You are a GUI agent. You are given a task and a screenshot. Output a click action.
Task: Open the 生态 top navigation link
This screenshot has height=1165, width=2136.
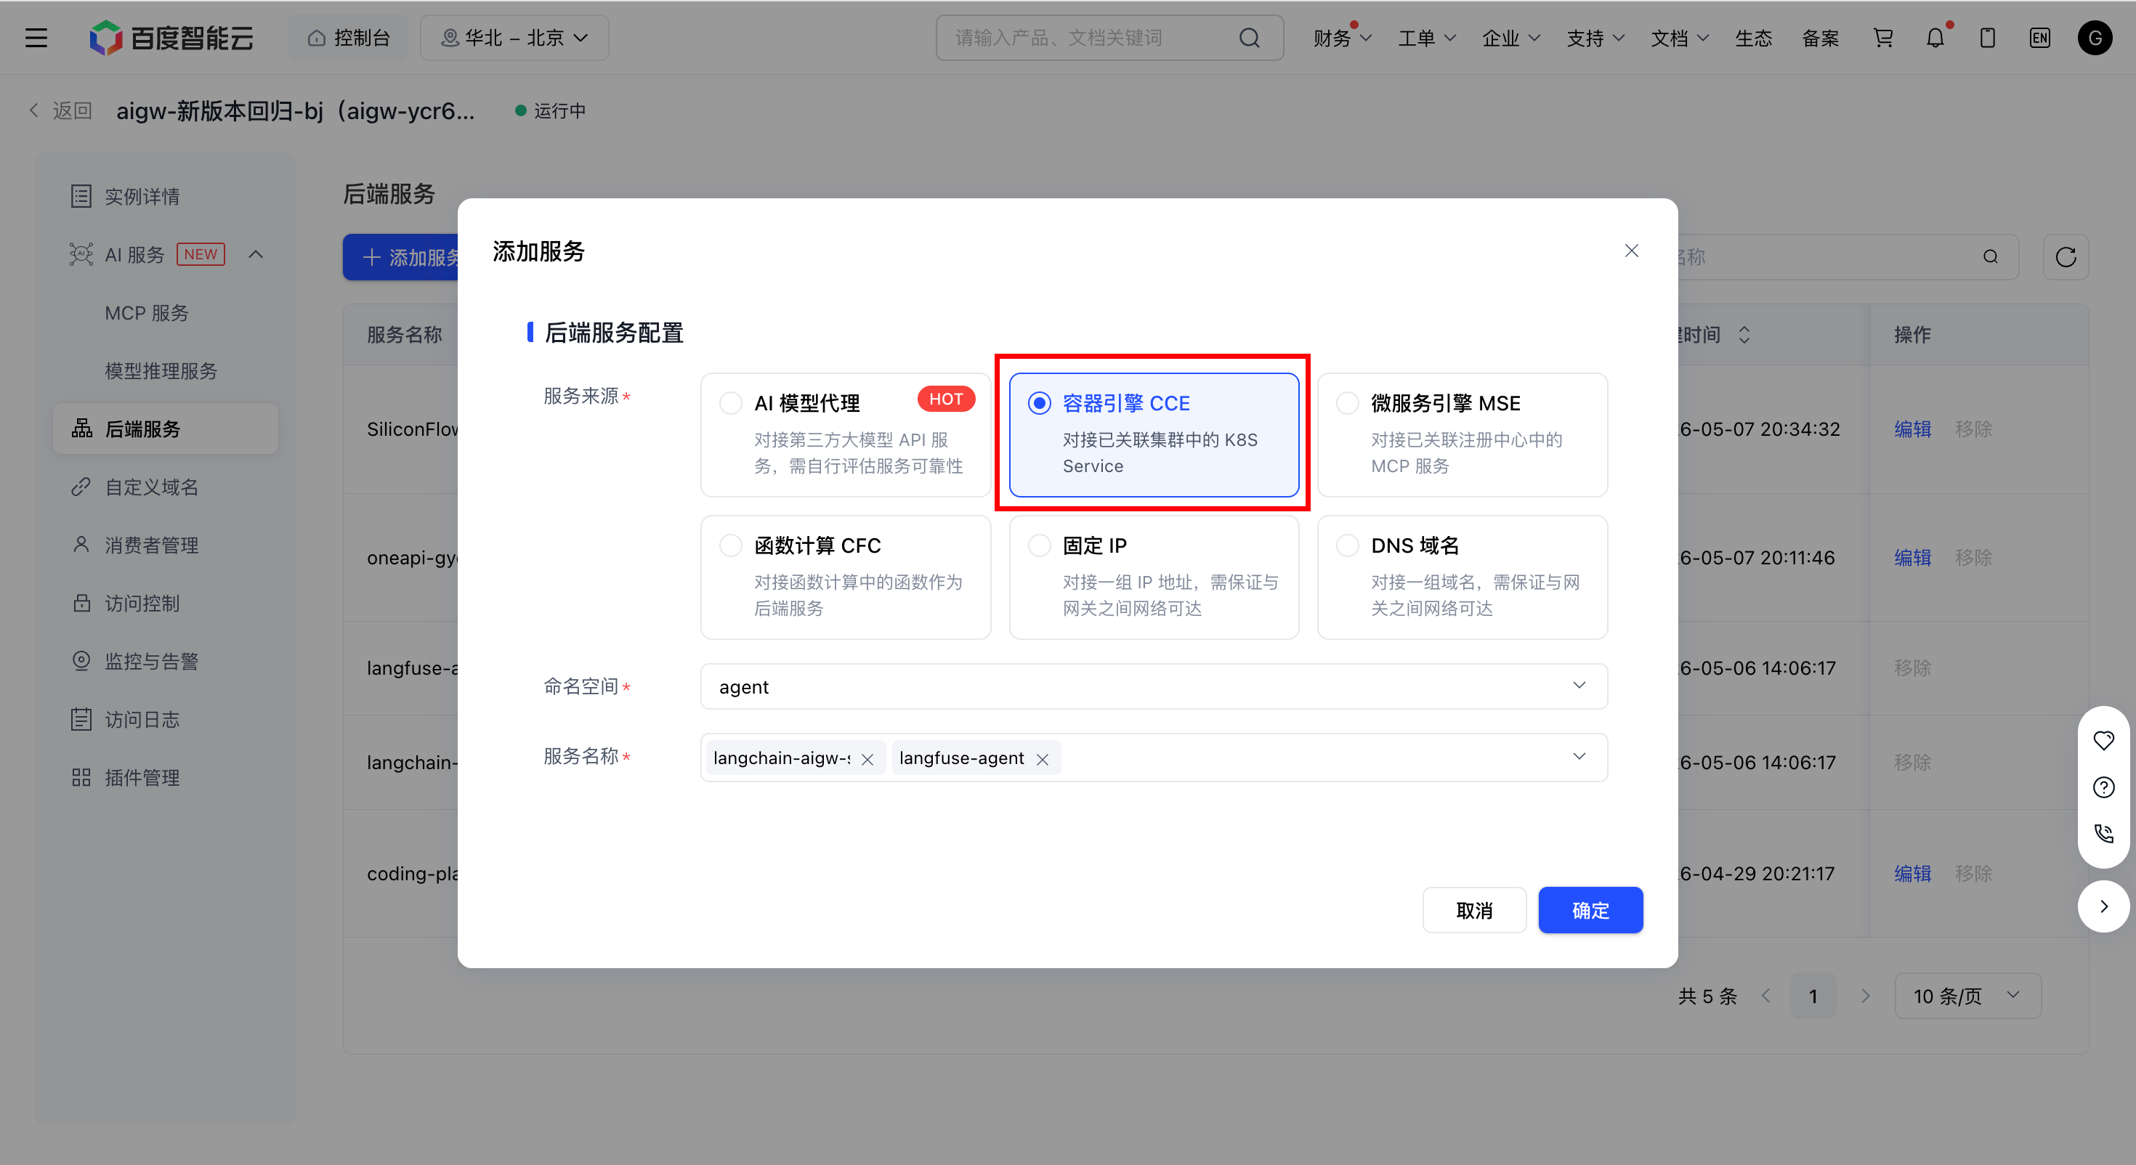1754,38
